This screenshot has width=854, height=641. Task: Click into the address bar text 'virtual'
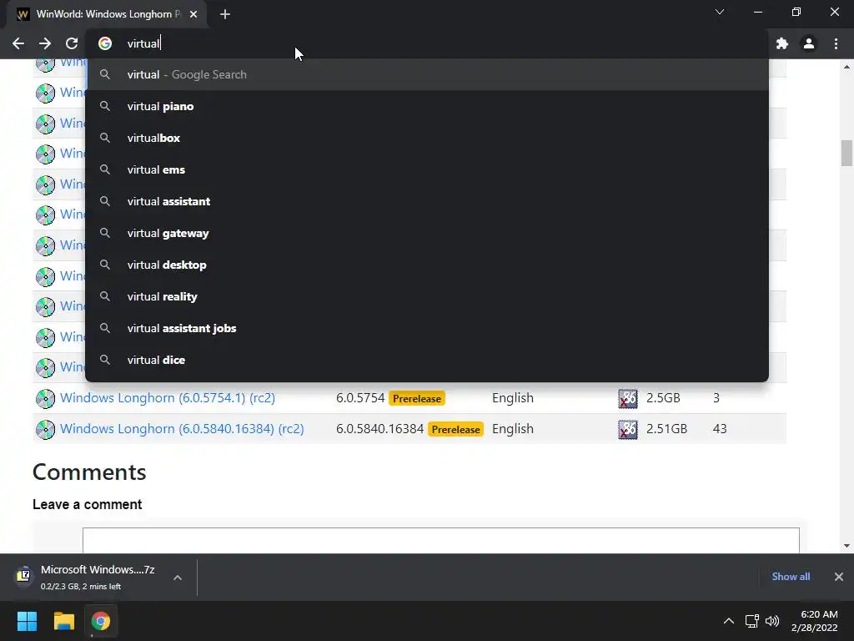pyautogui.click(x=143, y=43)
